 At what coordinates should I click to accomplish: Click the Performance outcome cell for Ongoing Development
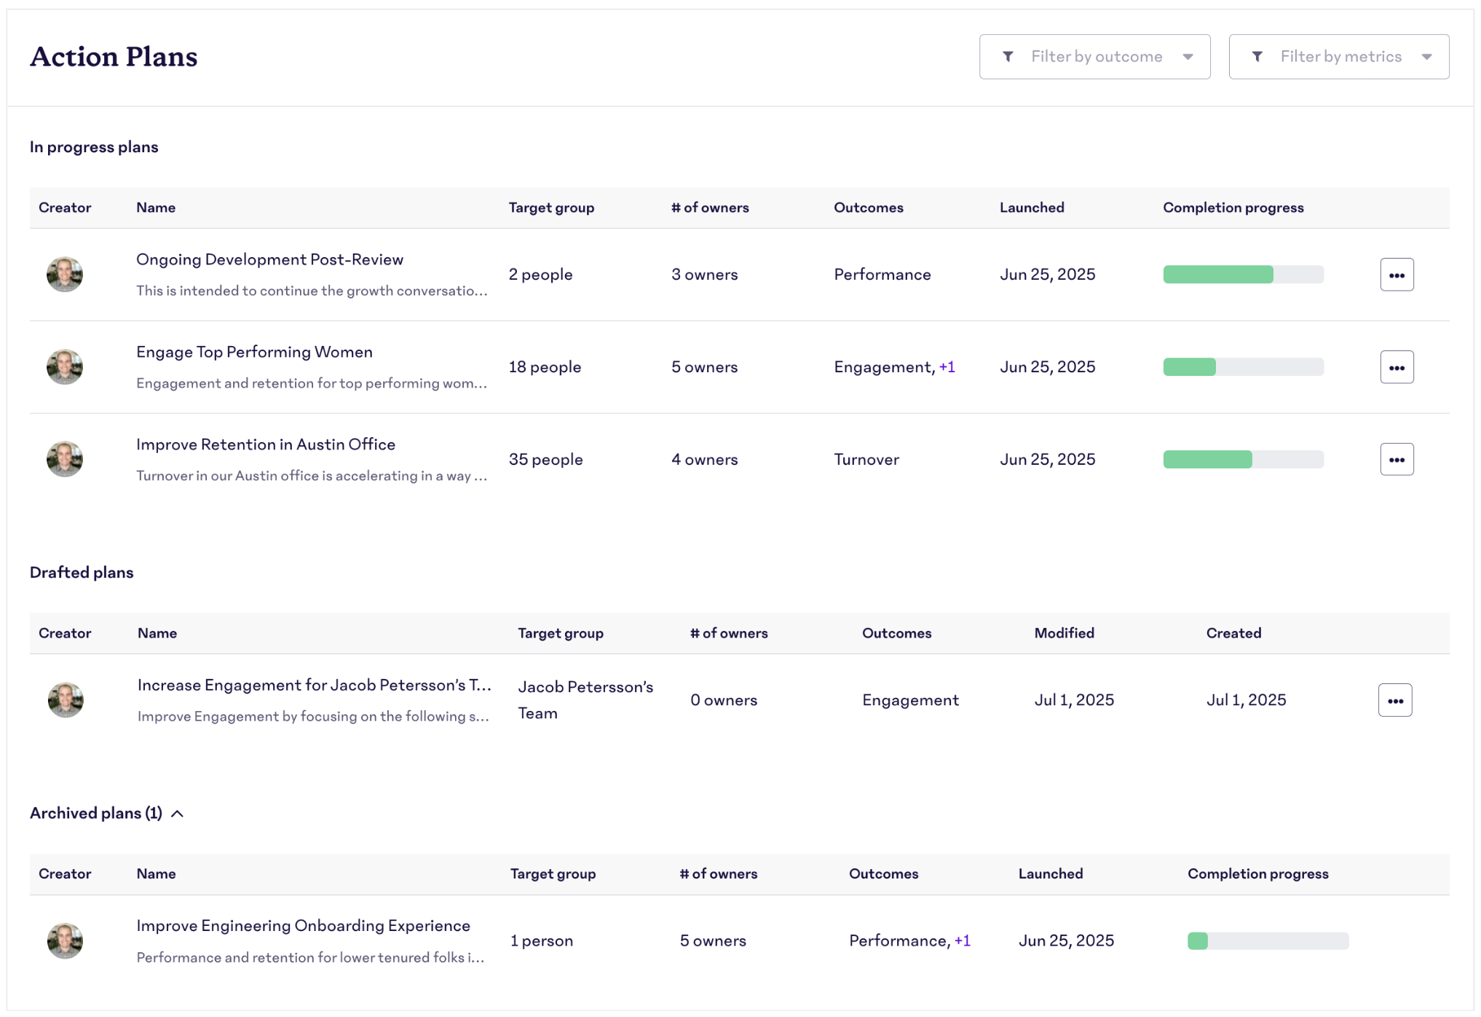click(882, 275)
